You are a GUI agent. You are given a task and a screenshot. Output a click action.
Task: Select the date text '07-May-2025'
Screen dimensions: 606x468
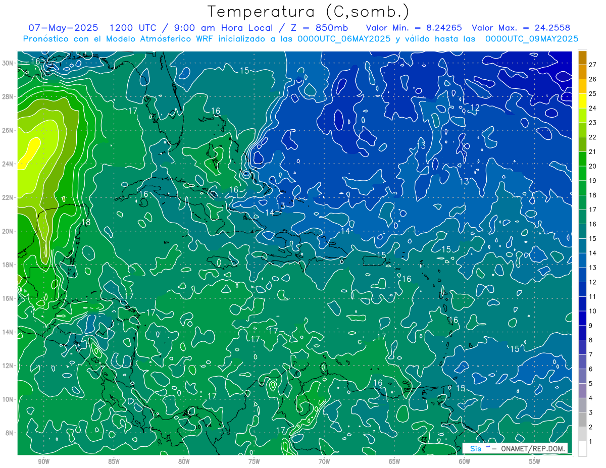point(63,28)
